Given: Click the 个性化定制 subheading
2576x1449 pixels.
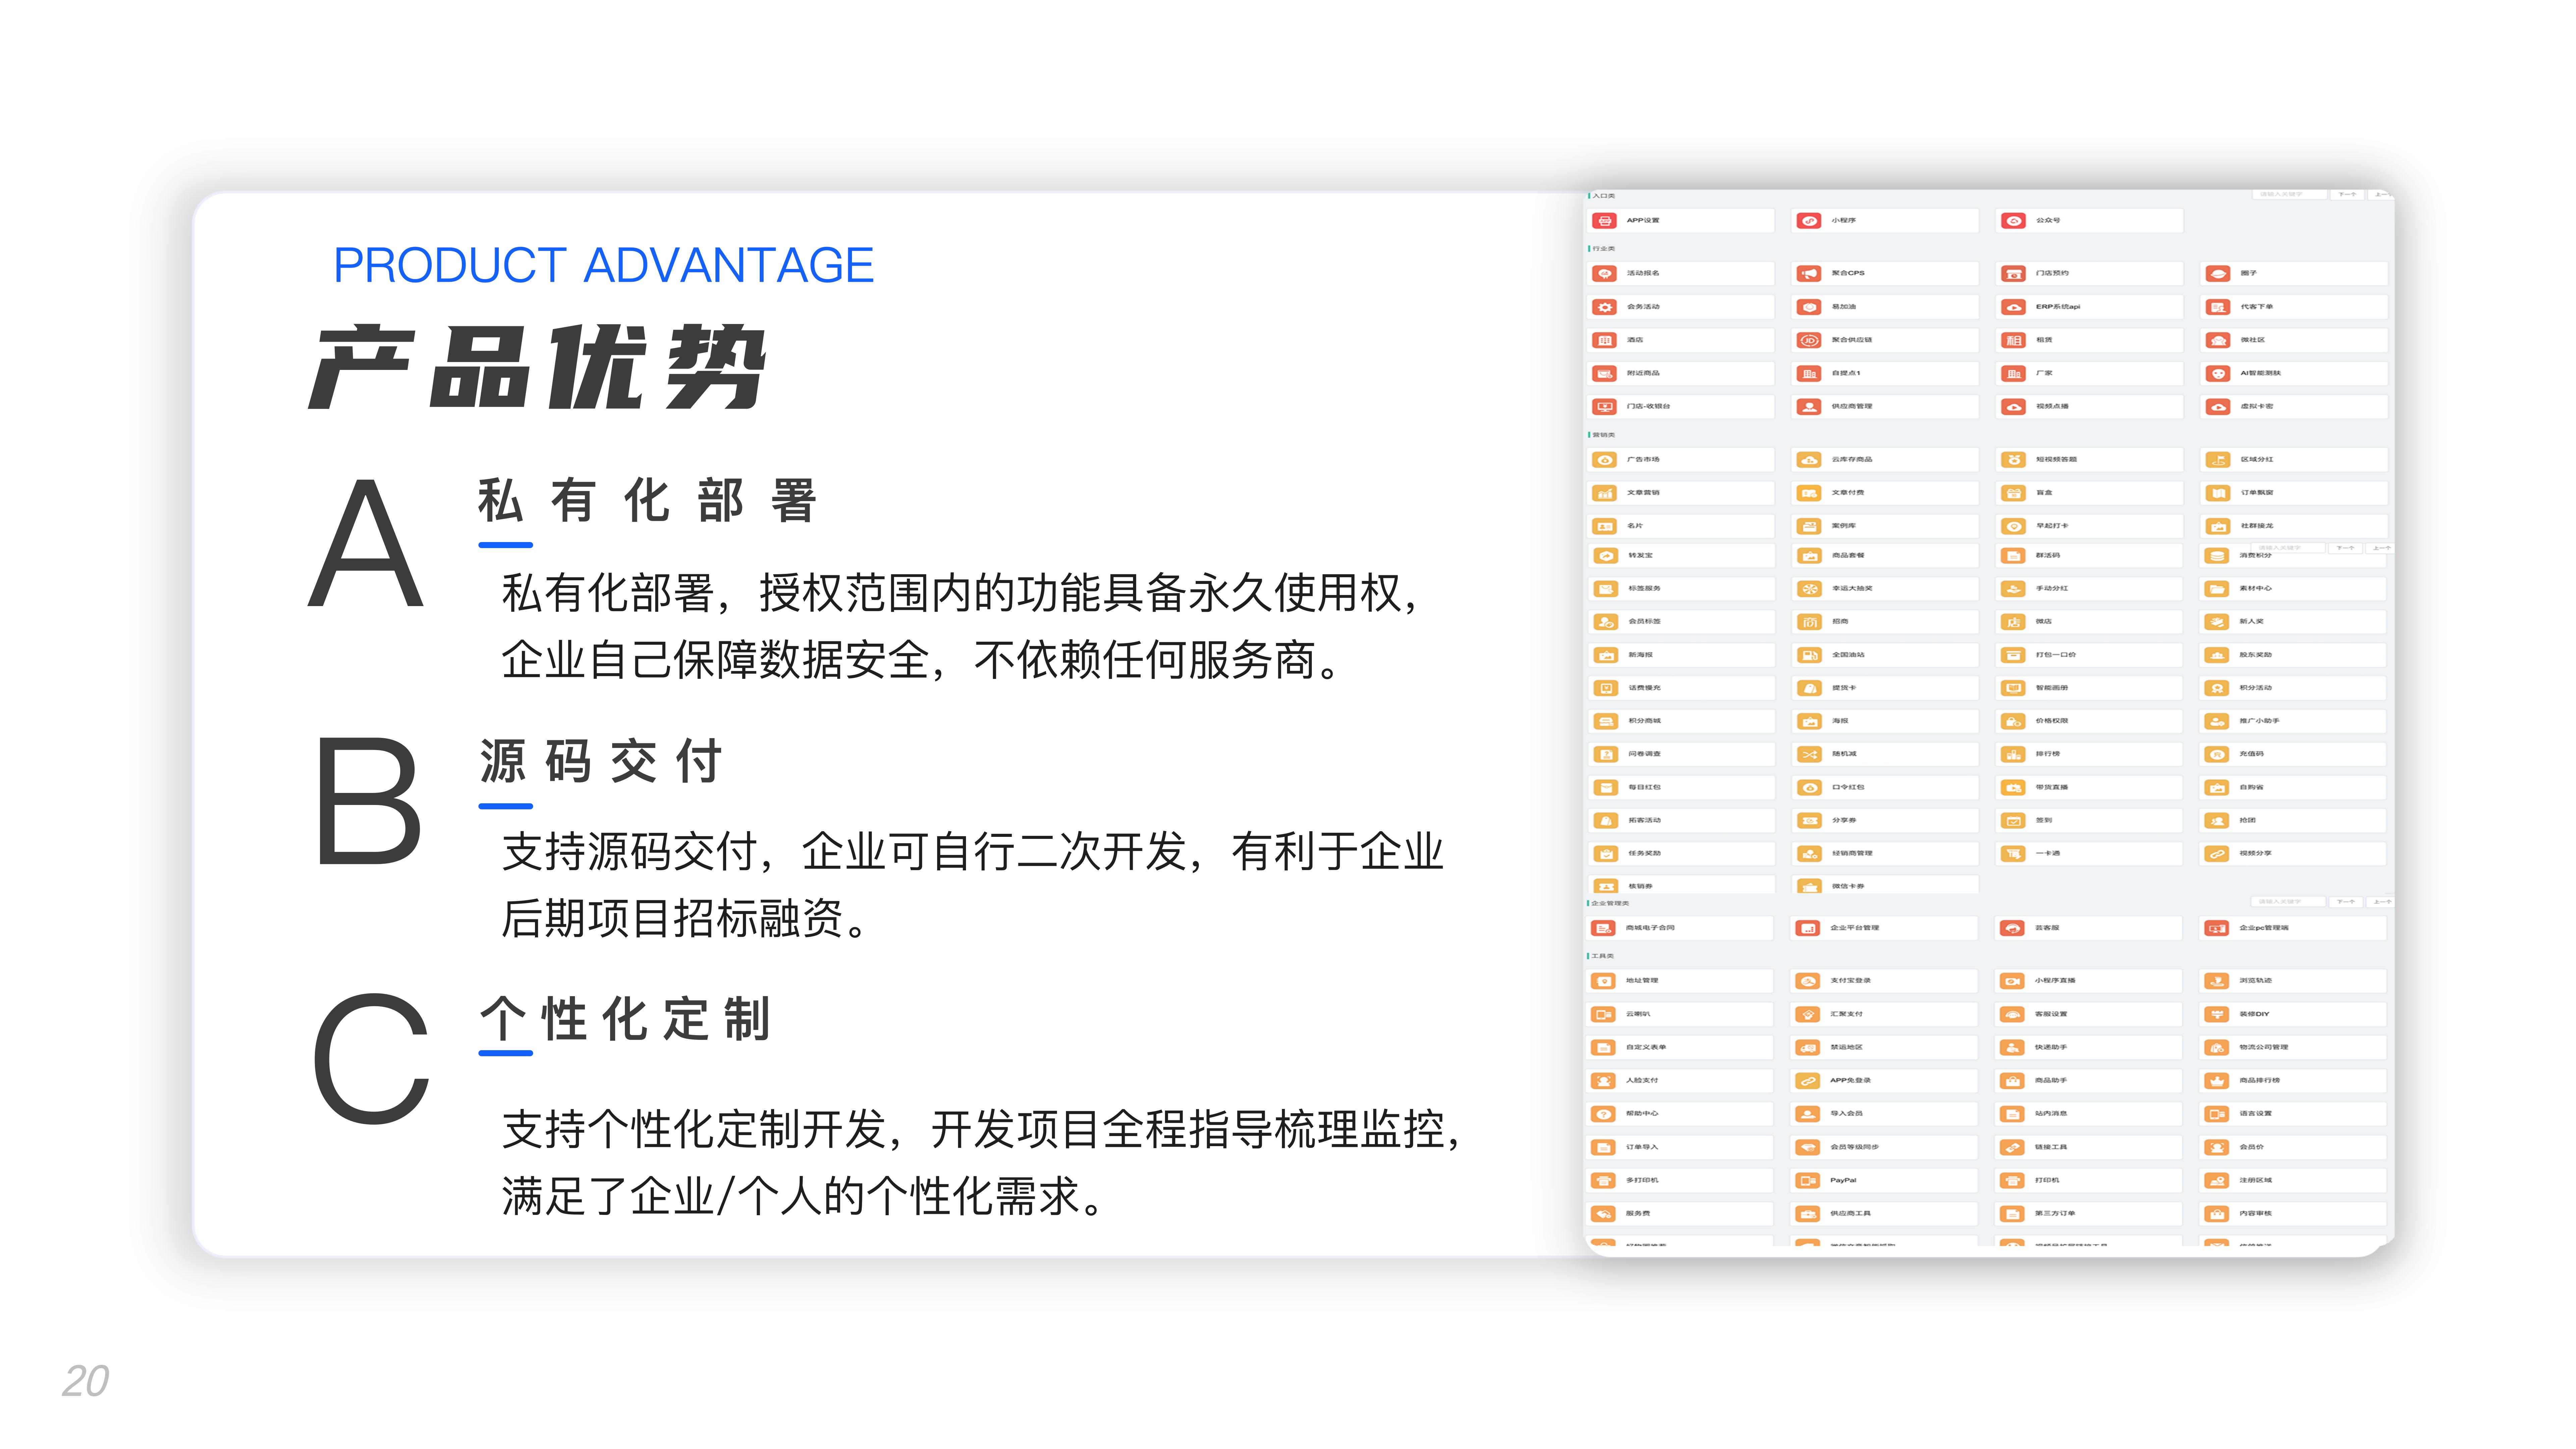Looking at the screenshot, I should click(x=625, y=1019).
